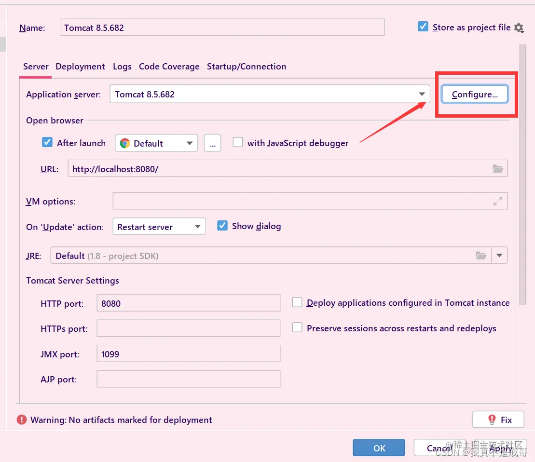Screen dimensions: 535x462
Task: Open the Logs tab
Action: (122, 67)
